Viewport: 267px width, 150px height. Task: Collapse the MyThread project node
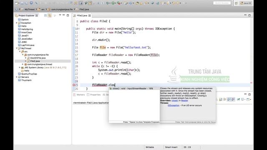(17, 48)
